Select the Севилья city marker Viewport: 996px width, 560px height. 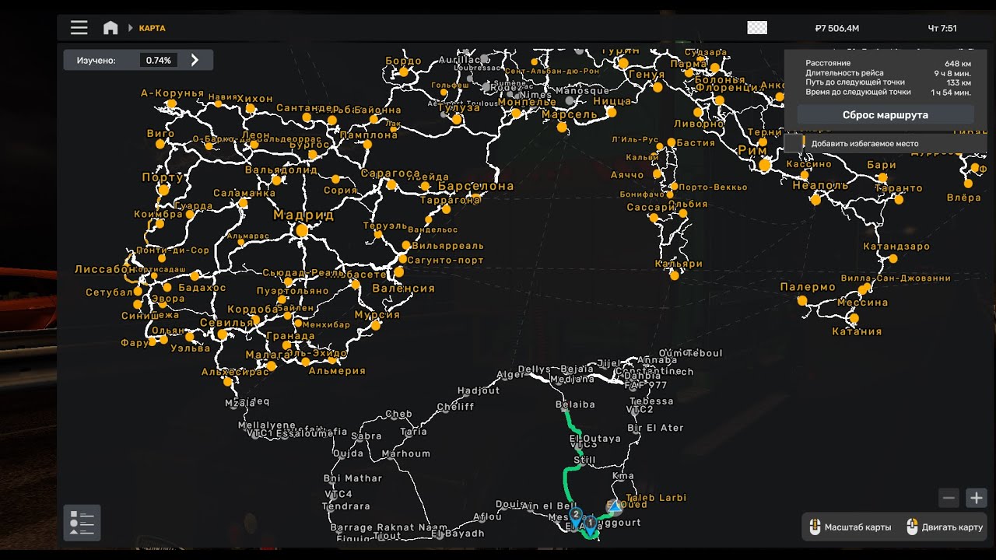[222, 334]
